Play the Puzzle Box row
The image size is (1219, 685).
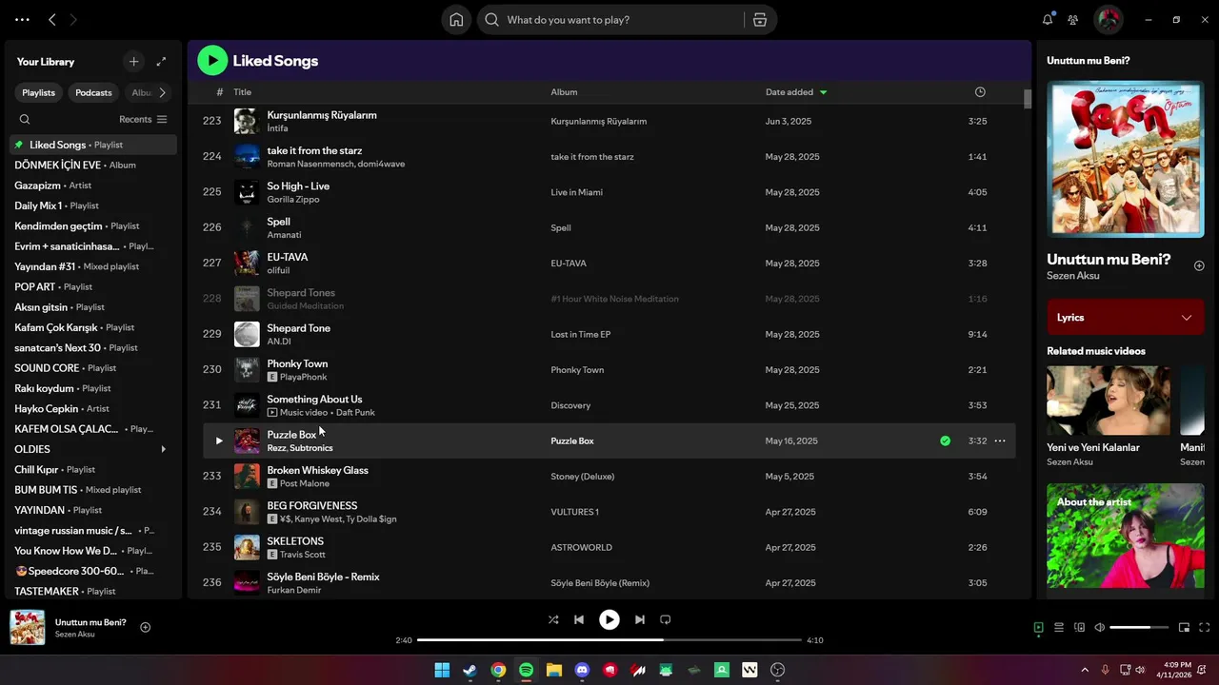[218, 441]
